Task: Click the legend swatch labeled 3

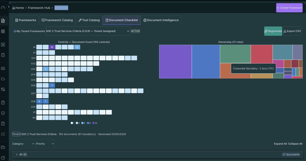Action: tap(77, 123)
